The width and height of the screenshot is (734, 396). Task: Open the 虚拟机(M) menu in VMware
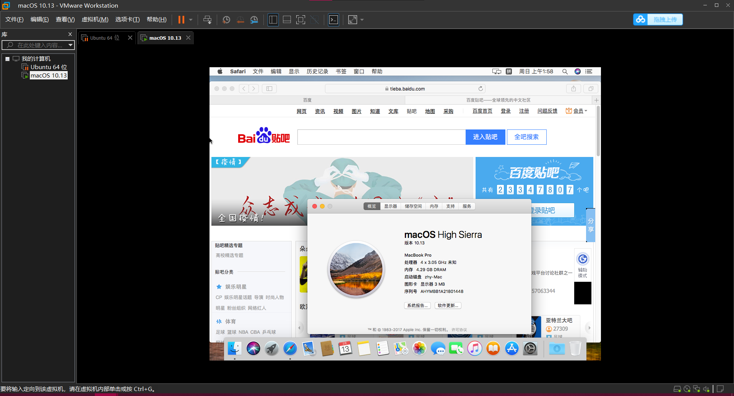pyautogui.click(x=95, y=19)
